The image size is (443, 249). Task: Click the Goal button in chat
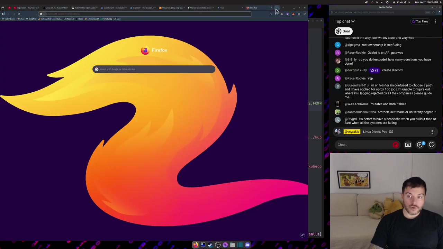pyautogui.click(x=343, y=31)
